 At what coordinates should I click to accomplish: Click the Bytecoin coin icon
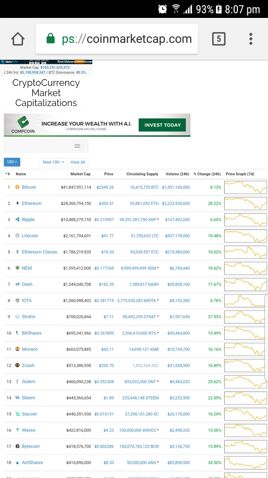pyautogui.click(x=17, y=446)
